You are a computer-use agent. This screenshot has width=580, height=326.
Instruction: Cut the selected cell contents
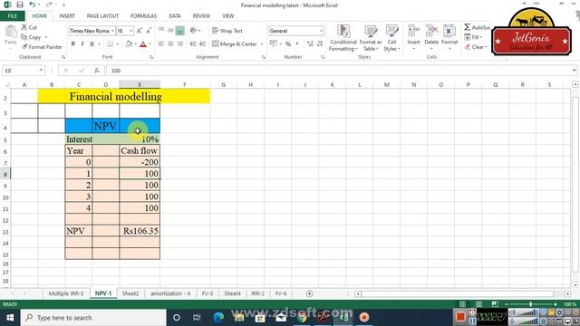click(29, 27)
